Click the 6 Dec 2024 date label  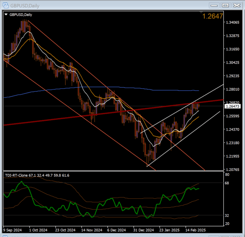tap(116, 230)
